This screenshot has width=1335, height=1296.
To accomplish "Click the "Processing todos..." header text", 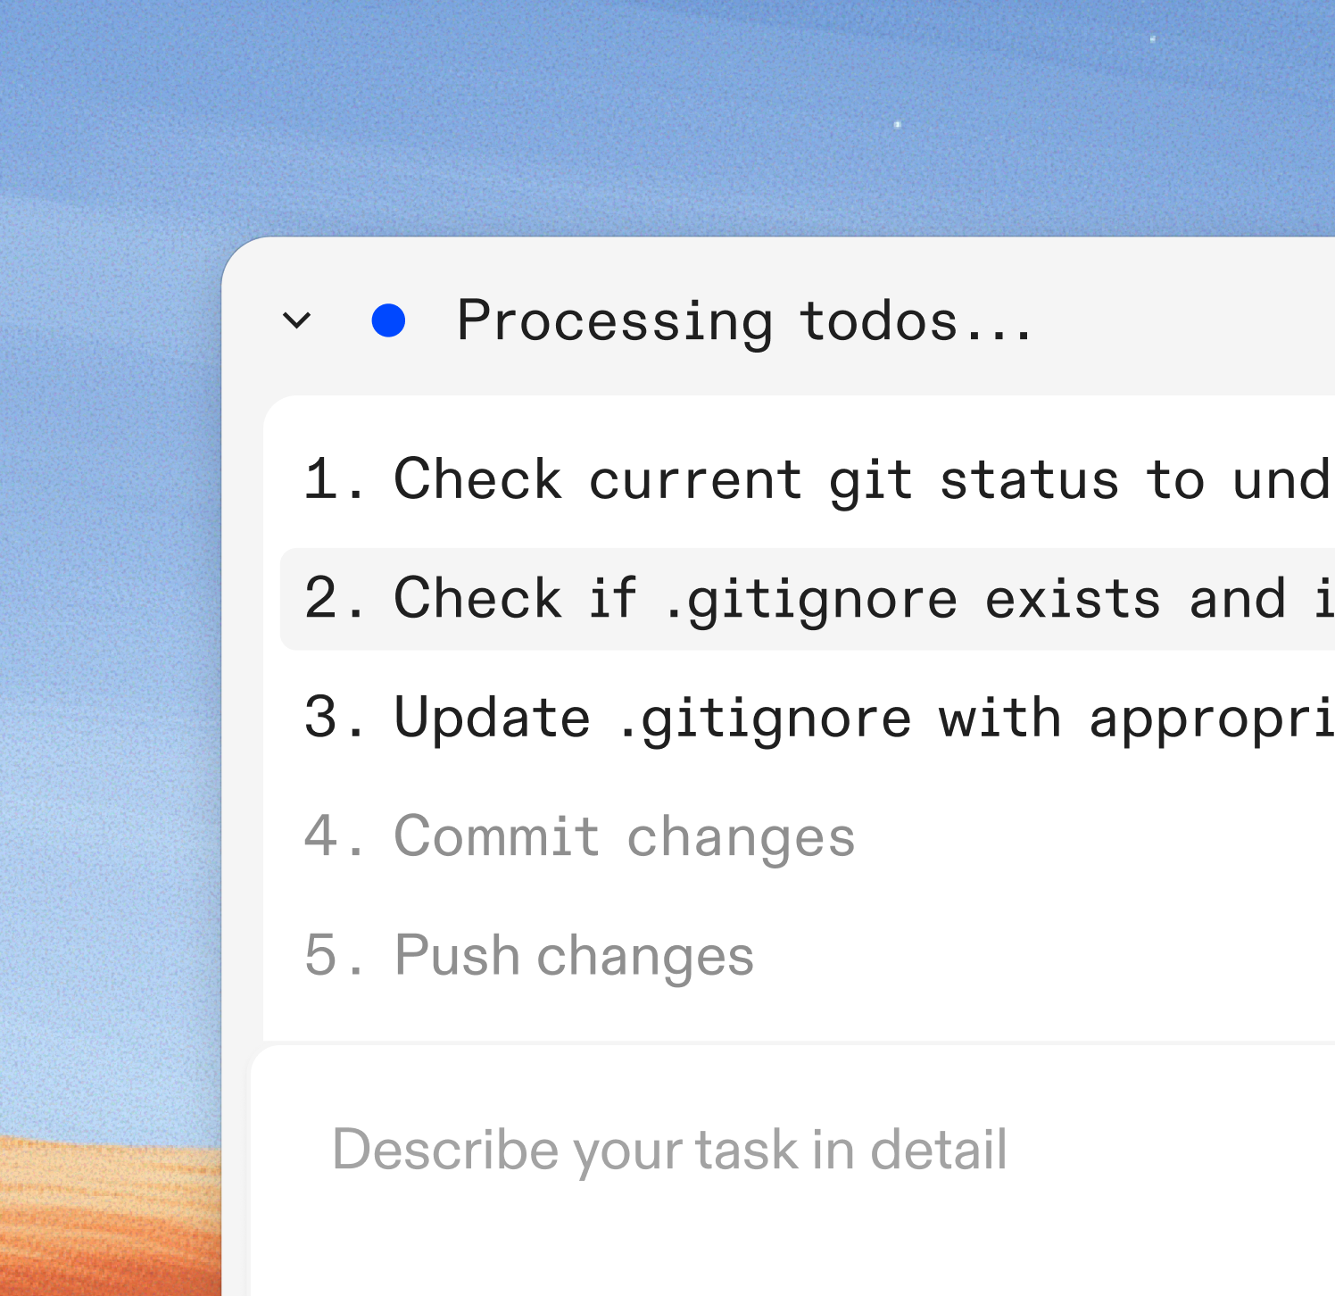I will (x=744, y=320).
